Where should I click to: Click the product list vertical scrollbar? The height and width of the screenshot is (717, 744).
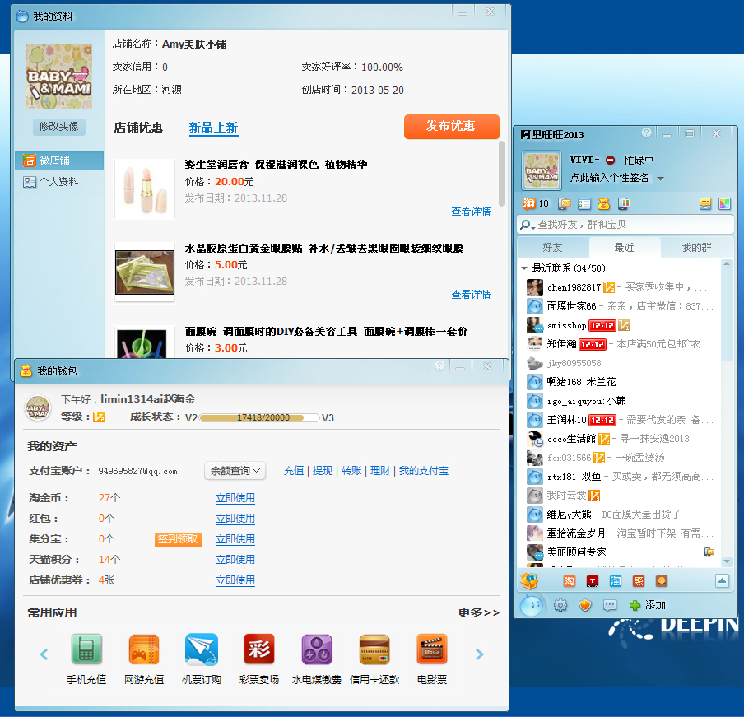501,173
